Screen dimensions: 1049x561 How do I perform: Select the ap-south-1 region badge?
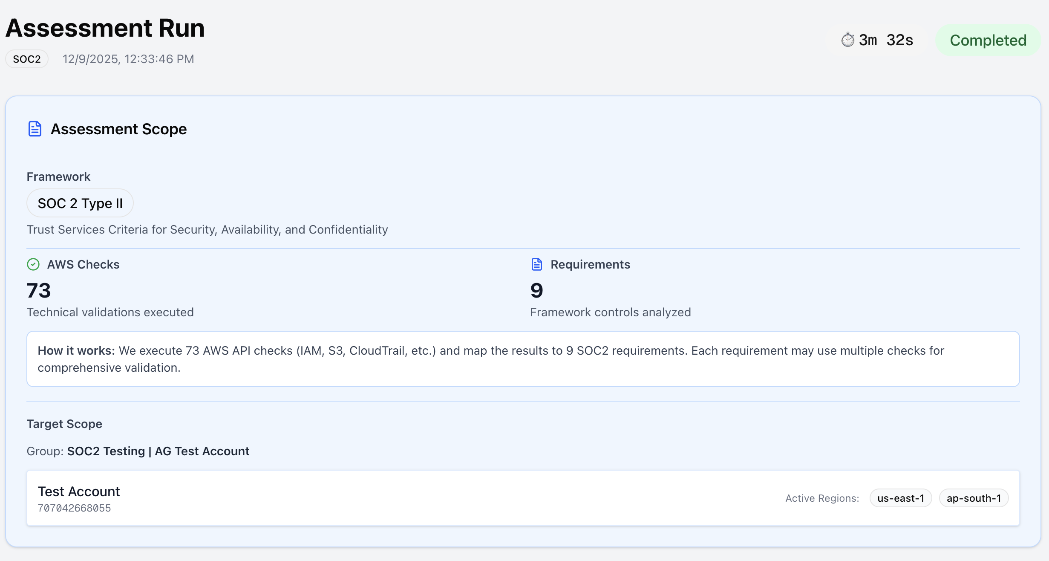point(974,497)
